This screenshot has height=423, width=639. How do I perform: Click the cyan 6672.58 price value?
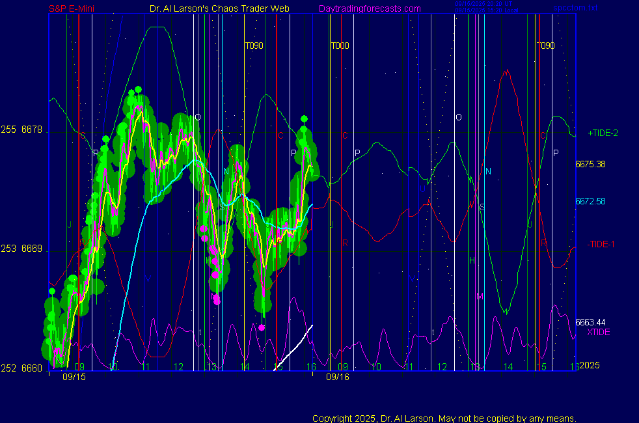[x=590, y=201]
